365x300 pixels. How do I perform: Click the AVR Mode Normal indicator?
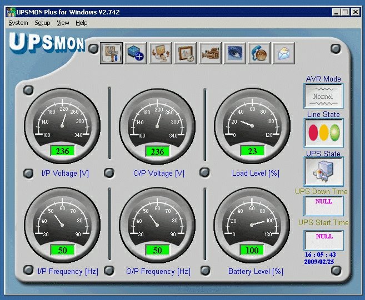[x=323, y=96]
